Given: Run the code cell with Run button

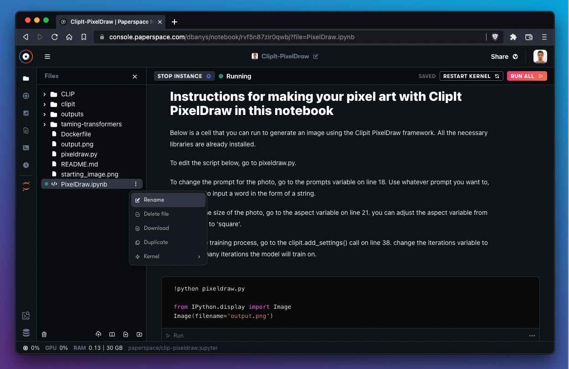Looking at the screenshot, I should [x=174, y=336].
